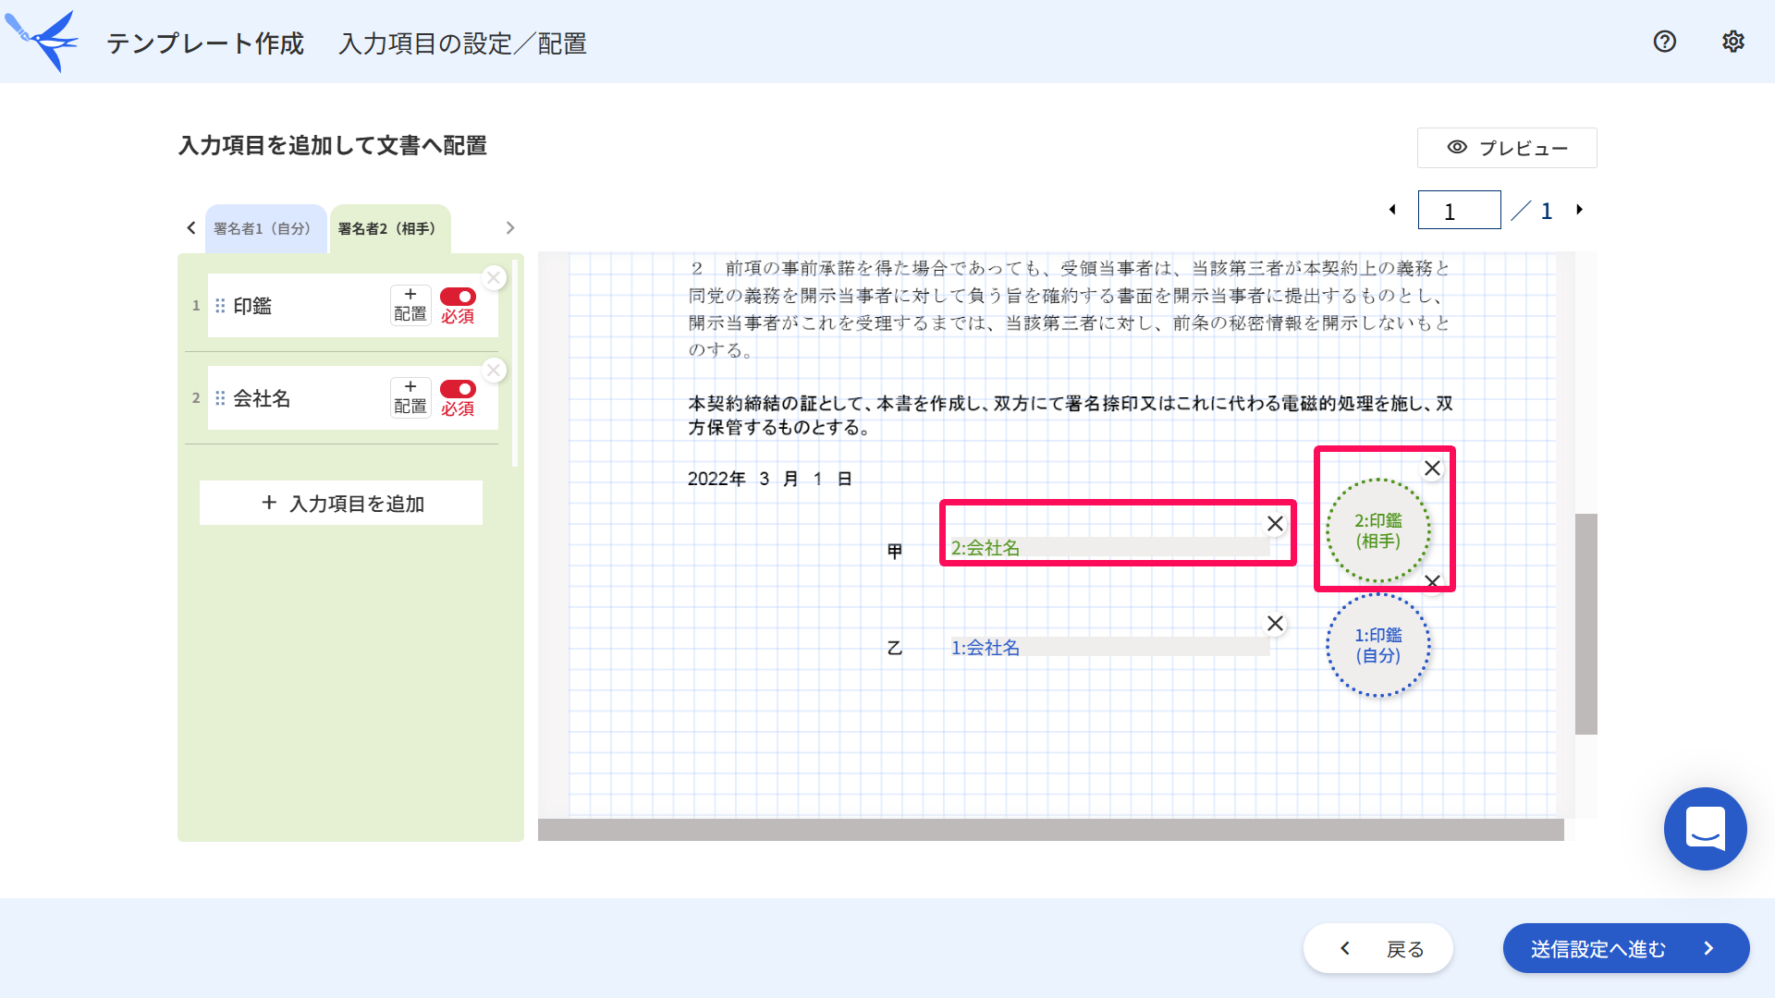
Task: Select the 1:印鑑(自分) stamp circle
Action: point(1377,645)
